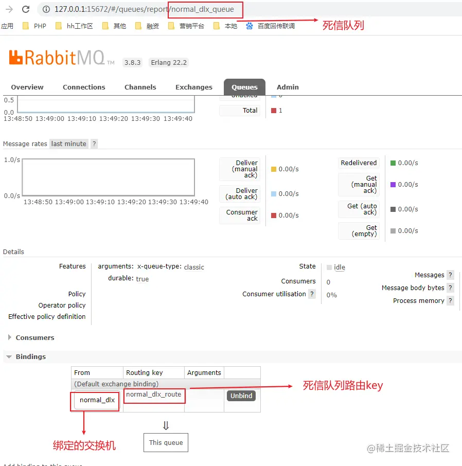Click the Erlang 22.2 label
This screenshot has width=462, height=466.
(169, 62)
